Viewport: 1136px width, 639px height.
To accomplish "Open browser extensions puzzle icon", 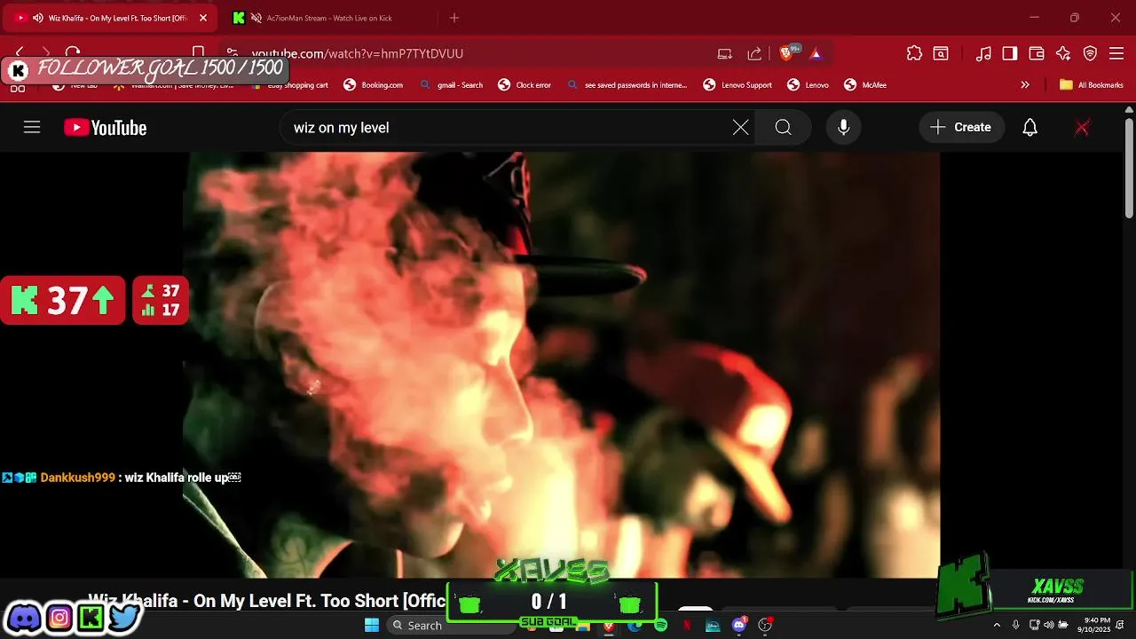I will click(914, 53).
